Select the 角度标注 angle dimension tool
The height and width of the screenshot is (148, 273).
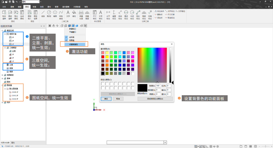144,15
